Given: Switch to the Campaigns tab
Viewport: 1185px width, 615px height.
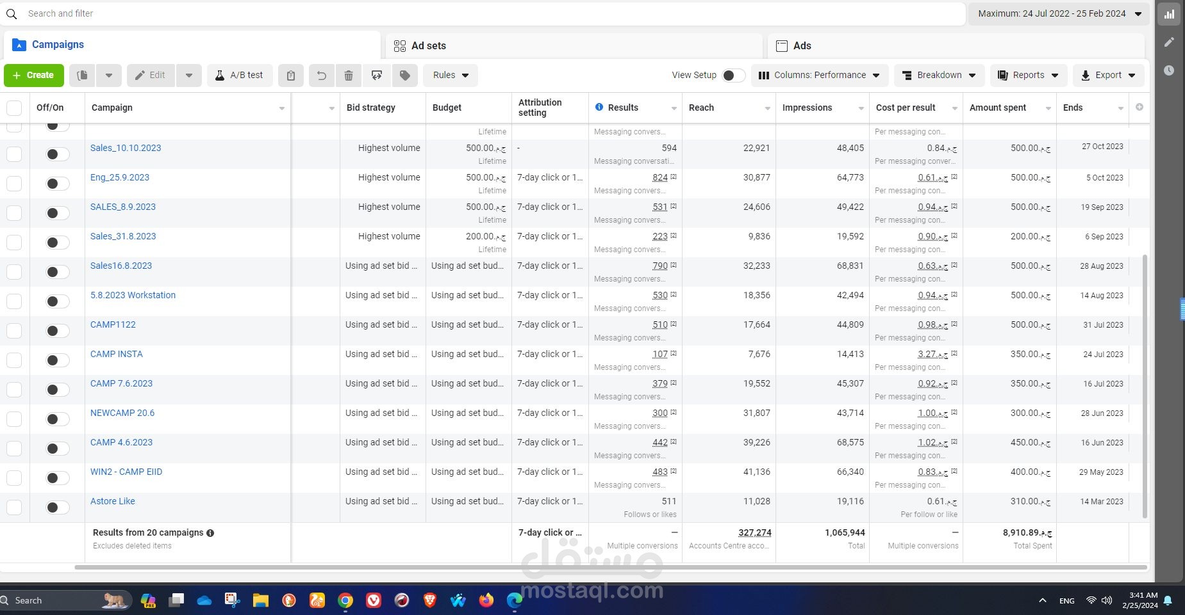Looking at the screenshot, I should (x=192, y=45).
